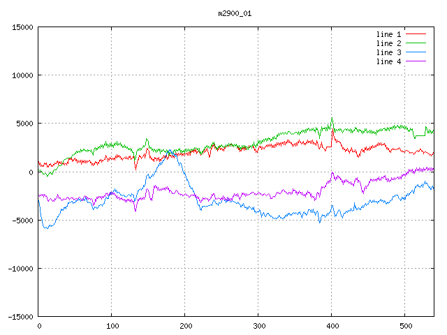Select the 'line 4' legend label
This screenshot has width=447, height=335.
[x=389, y=61]
